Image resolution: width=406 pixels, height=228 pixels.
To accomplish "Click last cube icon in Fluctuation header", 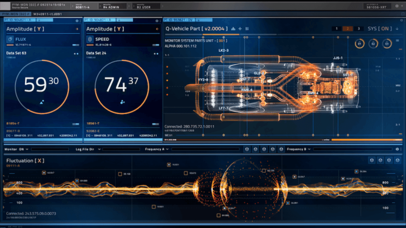I will click(x=397, y=160).
